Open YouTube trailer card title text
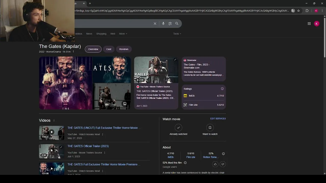 point(154,91)
